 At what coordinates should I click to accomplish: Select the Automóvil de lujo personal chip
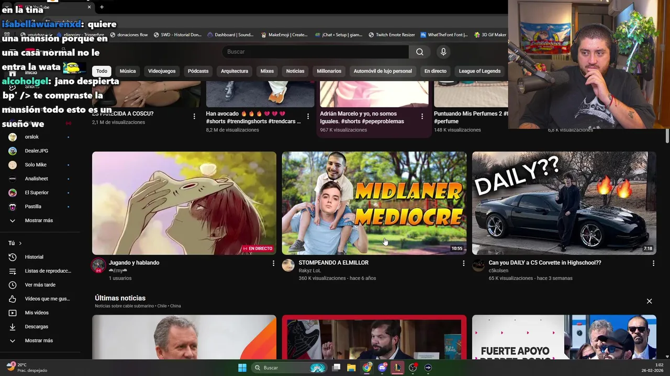(x=383, y=71)
